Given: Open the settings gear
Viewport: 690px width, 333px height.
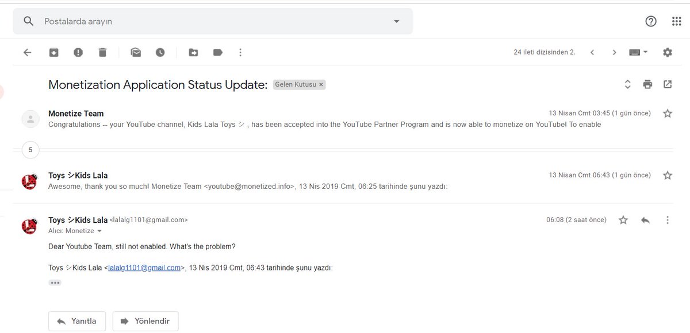Looking at the screenshot, I should click(x=667, y=52).
